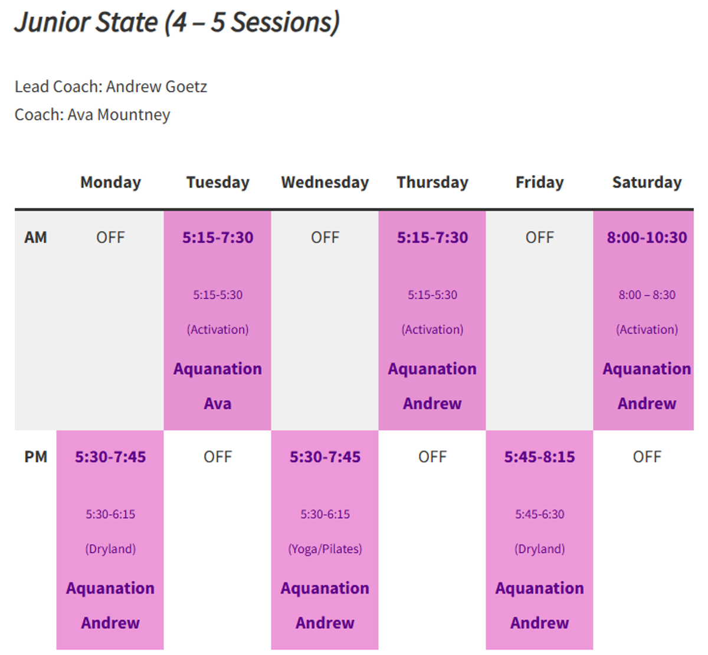This screenshot has width=708, height=655.
Task: Click the Saturday PM OFF cell
Action: 647,456
